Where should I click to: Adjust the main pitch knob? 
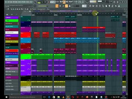click(x=35, y=6)
